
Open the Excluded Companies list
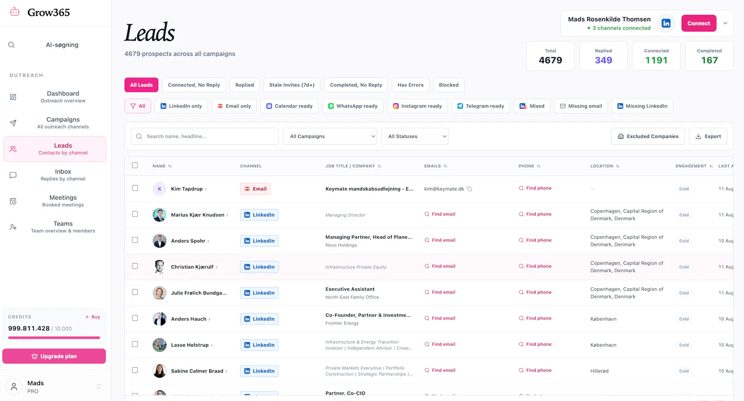pos(648,137)
